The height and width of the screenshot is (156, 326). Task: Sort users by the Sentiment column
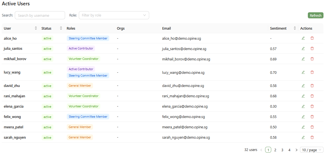(x=283, y=28)
